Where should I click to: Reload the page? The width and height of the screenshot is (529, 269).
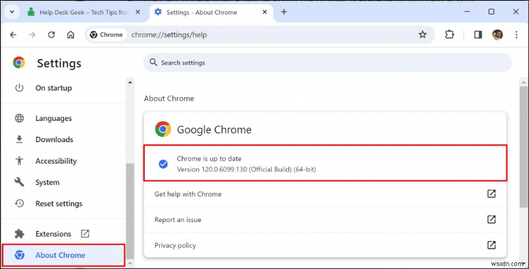click(52, 35)
